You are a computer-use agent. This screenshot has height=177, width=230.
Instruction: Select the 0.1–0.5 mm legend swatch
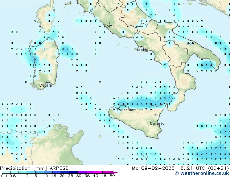pos(6,172)
